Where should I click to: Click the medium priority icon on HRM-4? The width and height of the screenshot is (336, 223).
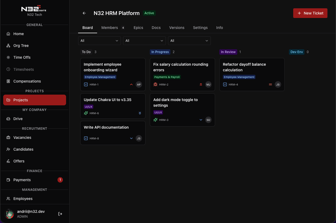[x=270, y=84]
